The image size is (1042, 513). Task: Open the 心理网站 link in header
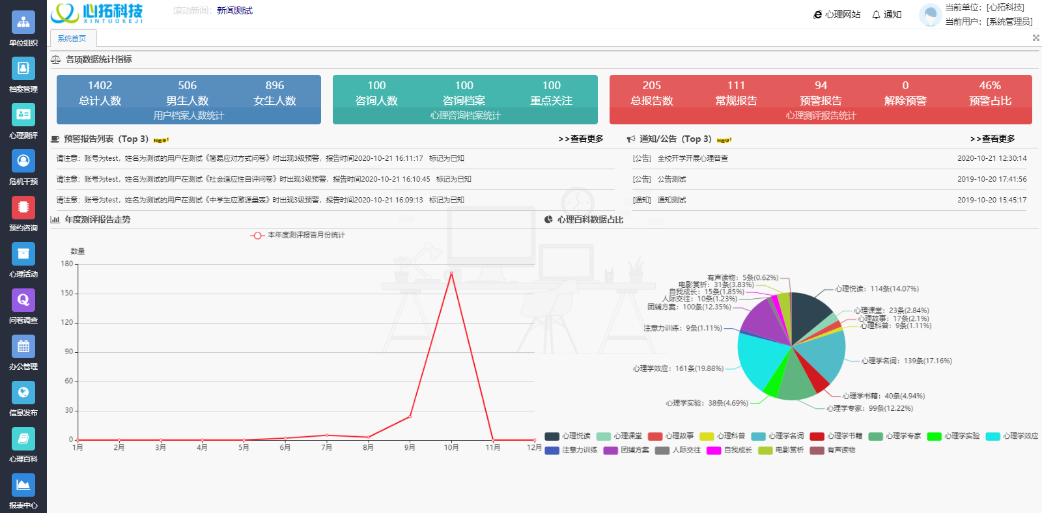coord(837,14)
